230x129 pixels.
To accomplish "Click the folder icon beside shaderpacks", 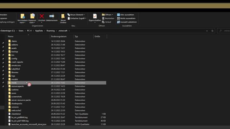I will [10, 104].
